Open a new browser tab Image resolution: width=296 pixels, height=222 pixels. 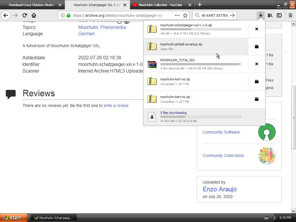click(200, 5)
